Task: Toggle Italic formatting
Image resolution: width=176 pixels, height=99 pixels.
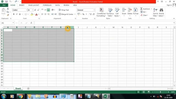Action: point(17,14)
